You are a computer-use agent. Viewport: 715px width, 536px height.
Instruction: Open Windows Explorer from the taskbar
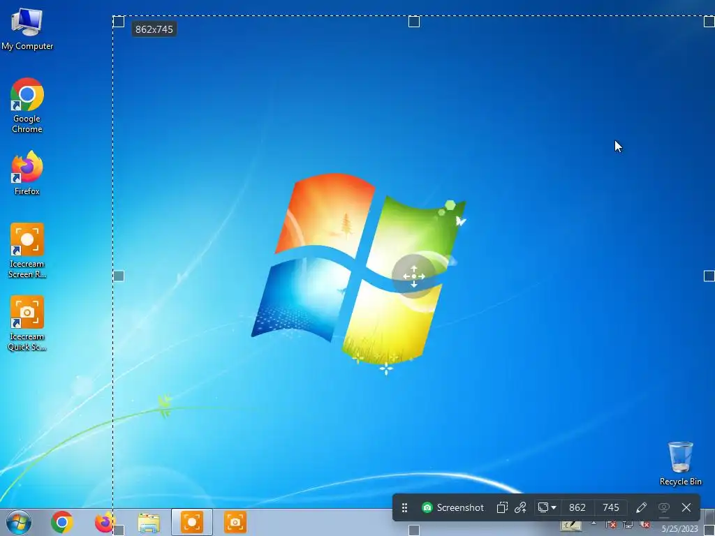tap(149, 523)
